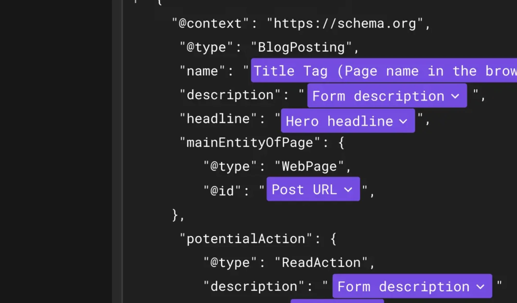Image resolution: width=517 pixels, height=303 pixels.
Task: Click opening brace after mainEntityOfPage
Action: tap(341, 142)
